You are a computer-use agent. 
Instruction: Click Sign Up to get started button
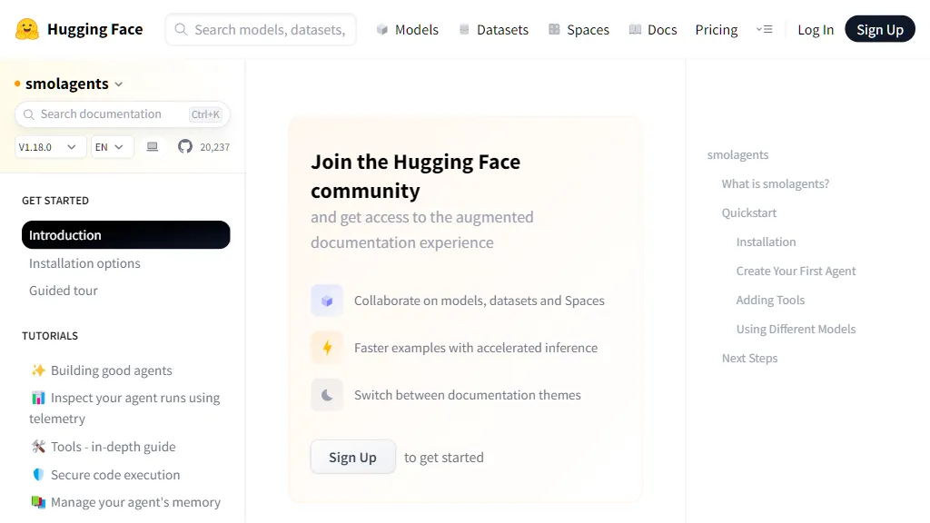click(x=353, y=458)
